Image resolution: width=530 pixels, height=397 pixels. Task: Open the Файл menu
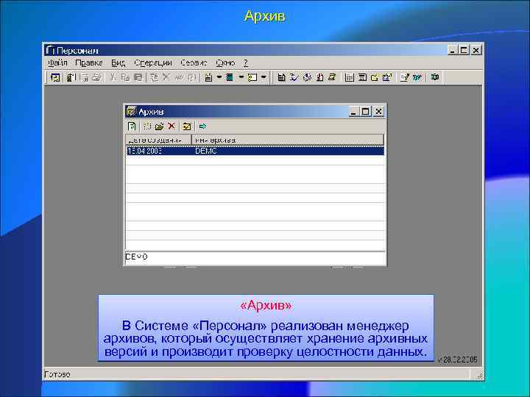[x=57, y=63]
